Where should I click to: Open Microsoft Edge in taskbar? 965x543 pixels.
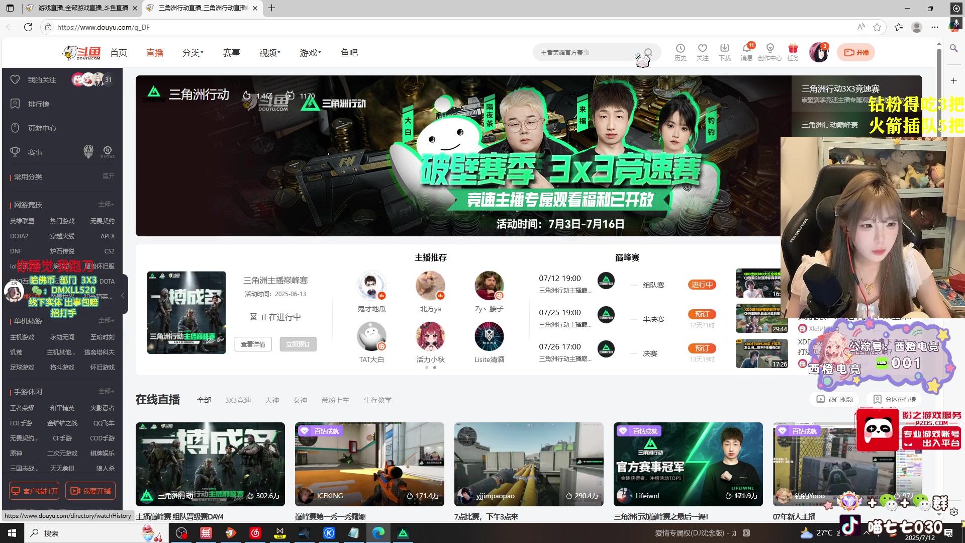(x=378, y=533)
